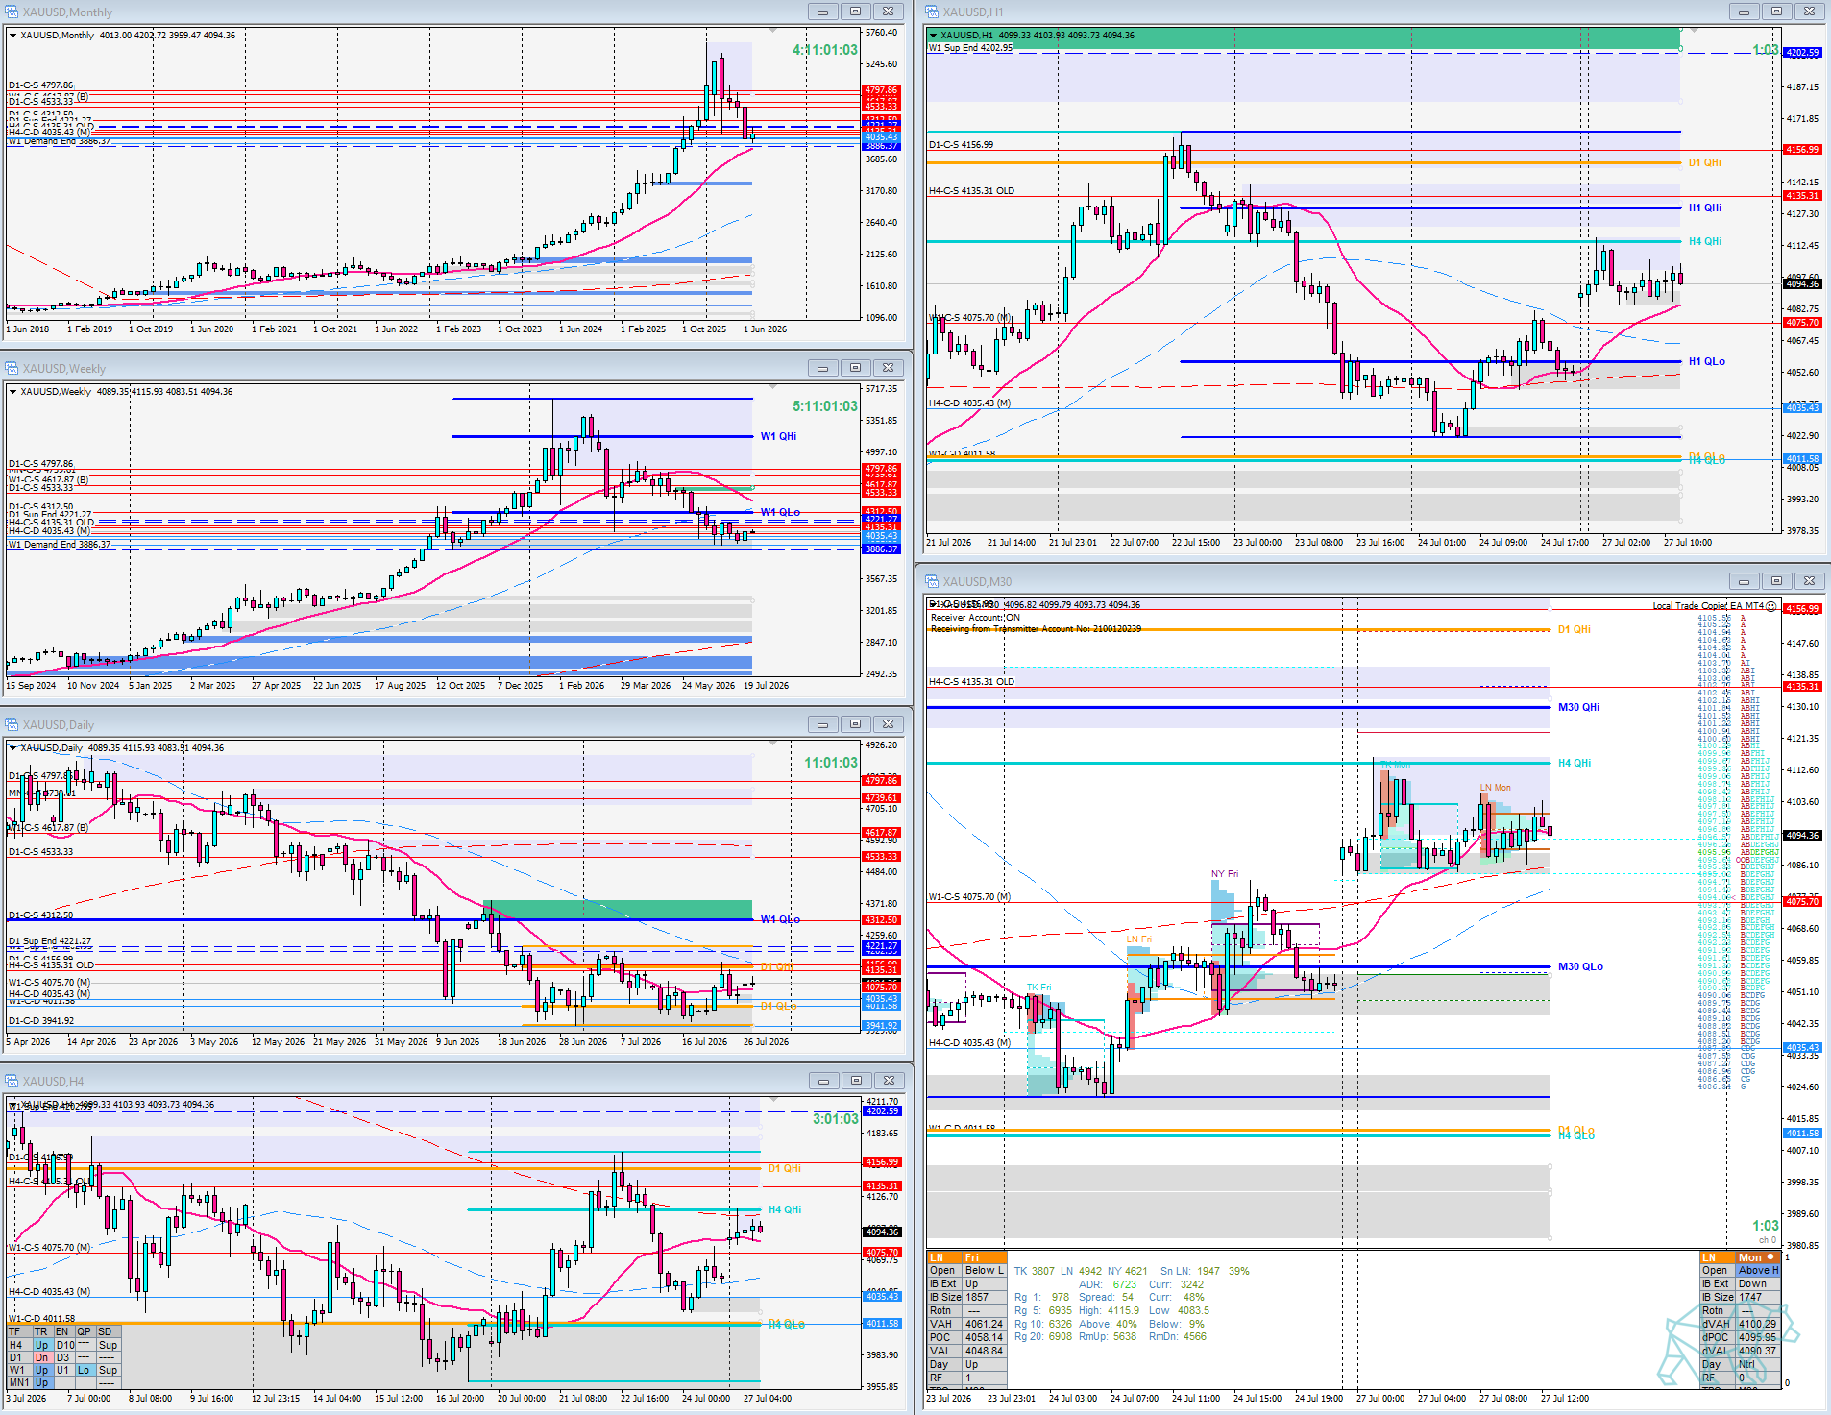Maximize the XAUUSD,H4 chart window
The image size is (1831, 1415).
point(856,1081)
